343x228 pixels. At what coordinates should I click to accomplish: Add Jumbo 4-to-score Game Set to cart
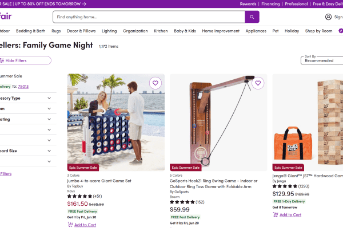pos(85,225)
